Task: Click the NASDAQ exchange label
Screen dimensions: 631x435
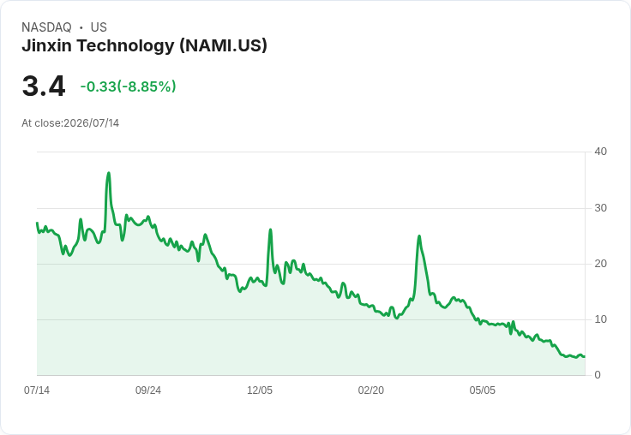Action: click(x=46, y=27)
